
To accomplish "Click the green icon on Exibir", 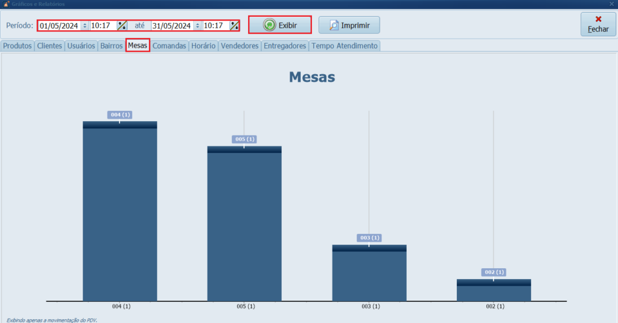I will [270, 25].
